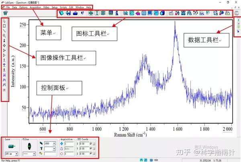Click the grating icon beside 1800 dropdown
The width and height of the screenshot is (241, 162).
(x=41, y=143)
